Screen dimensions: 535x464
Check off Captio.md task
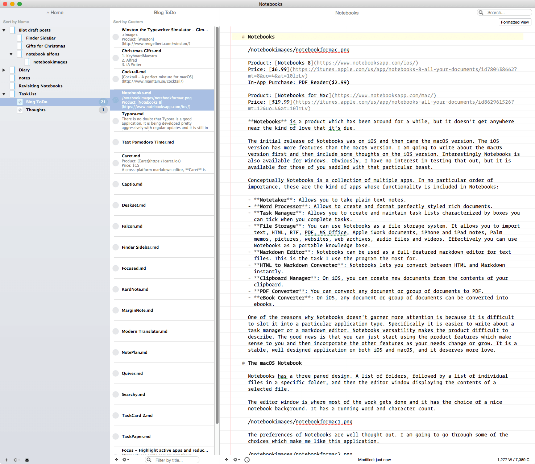116,184
